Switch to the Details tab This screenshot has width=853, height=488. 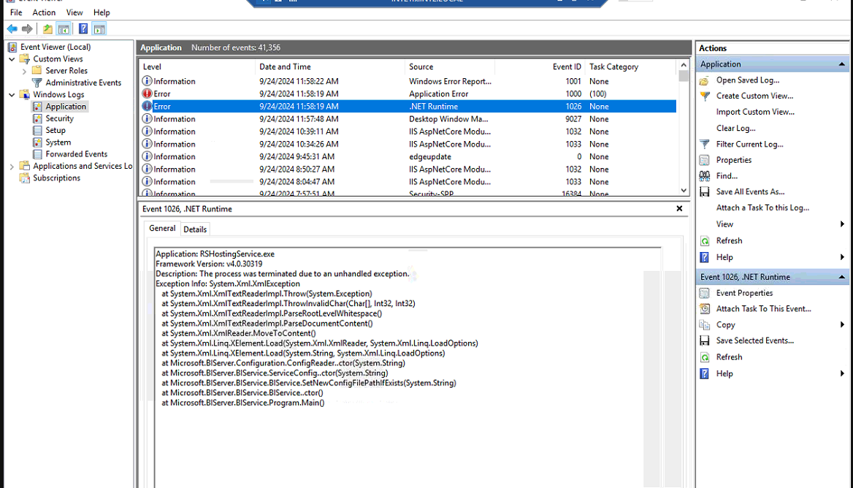pos(195,229)
